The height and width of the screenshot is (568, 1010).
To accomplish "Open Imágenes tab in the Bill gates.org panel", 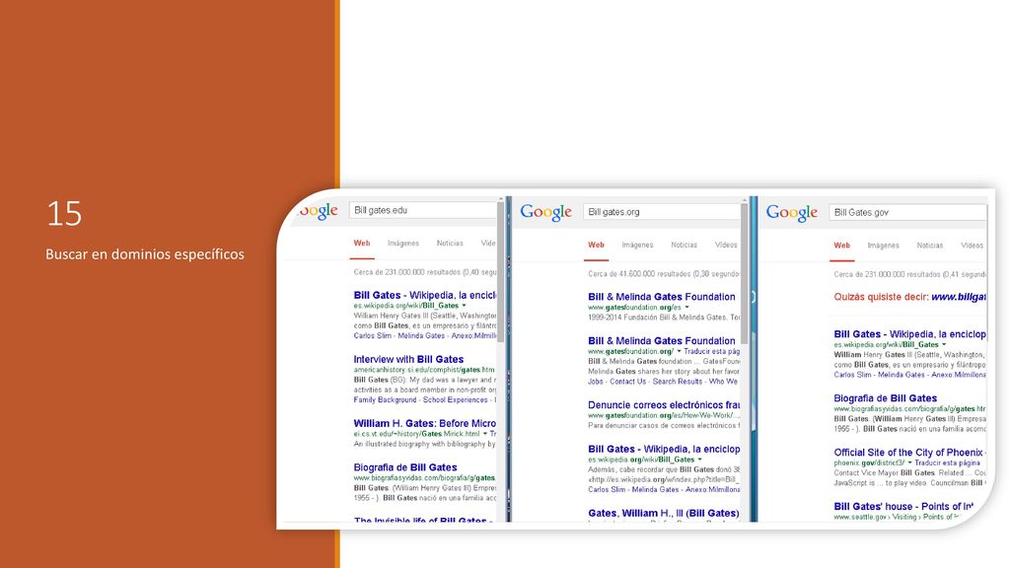I will tap(637, 246).
